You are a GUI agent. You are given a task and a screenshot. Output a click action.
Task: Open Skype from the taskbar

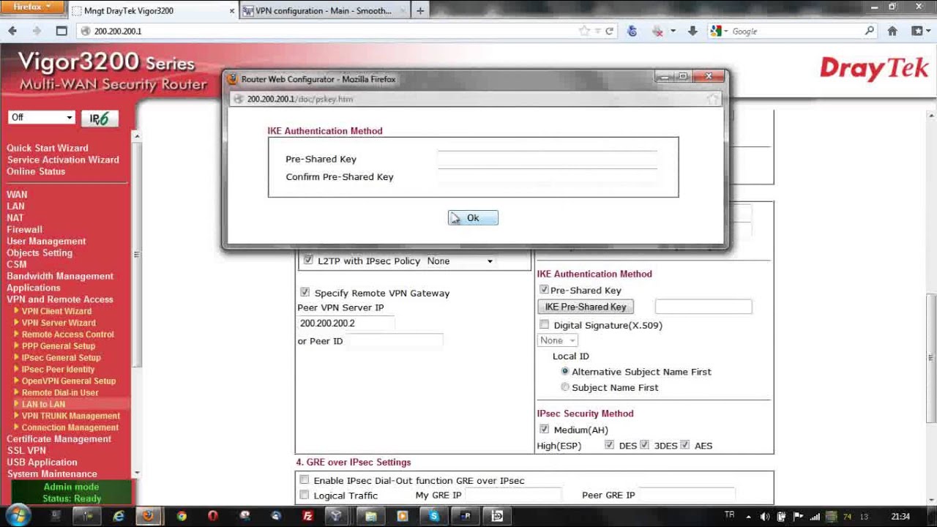pos(434,516)
